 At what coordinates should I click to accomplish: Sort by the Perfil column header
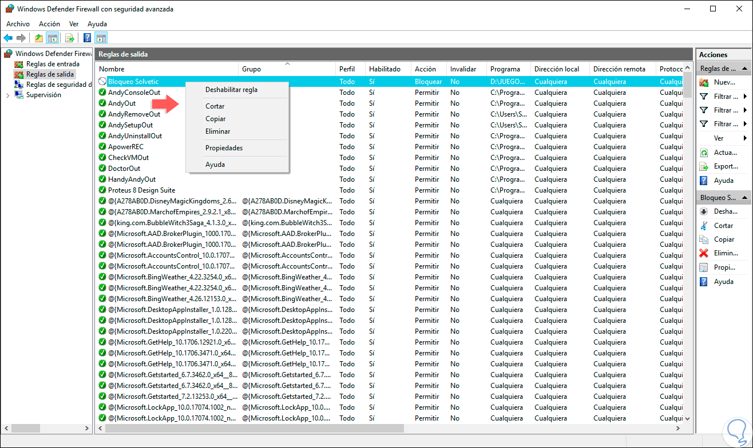pyautogui.click(x=350, y=69)
